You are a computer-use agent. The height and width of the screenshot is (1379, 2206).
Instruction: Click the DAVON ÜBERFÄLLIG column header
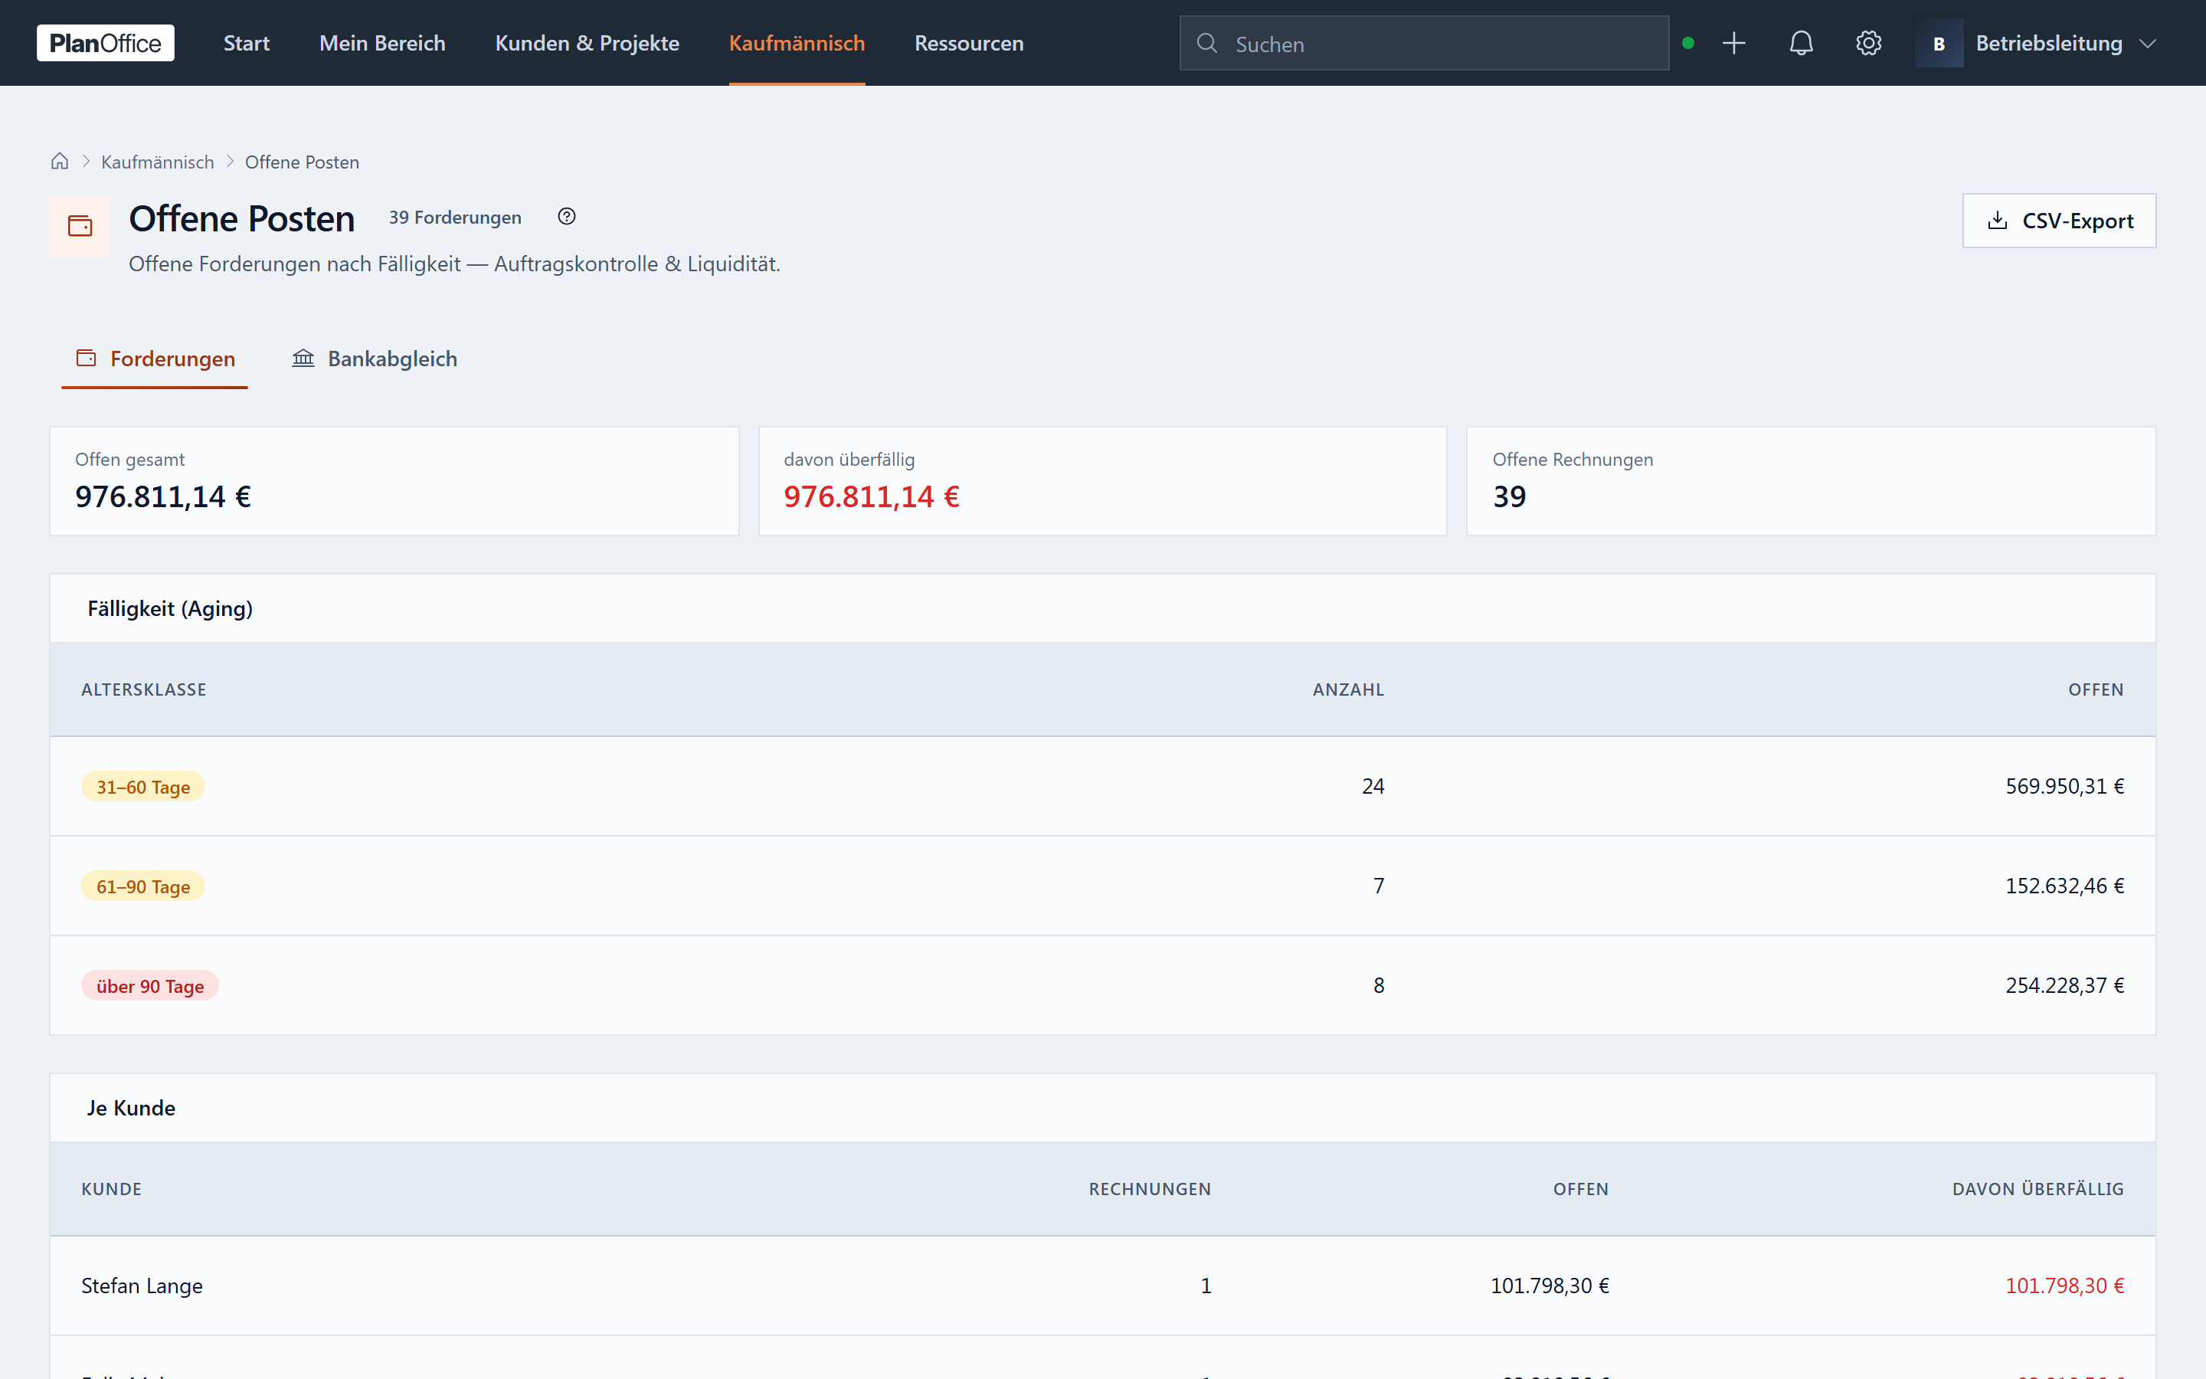click(x=2038, y=1188)
